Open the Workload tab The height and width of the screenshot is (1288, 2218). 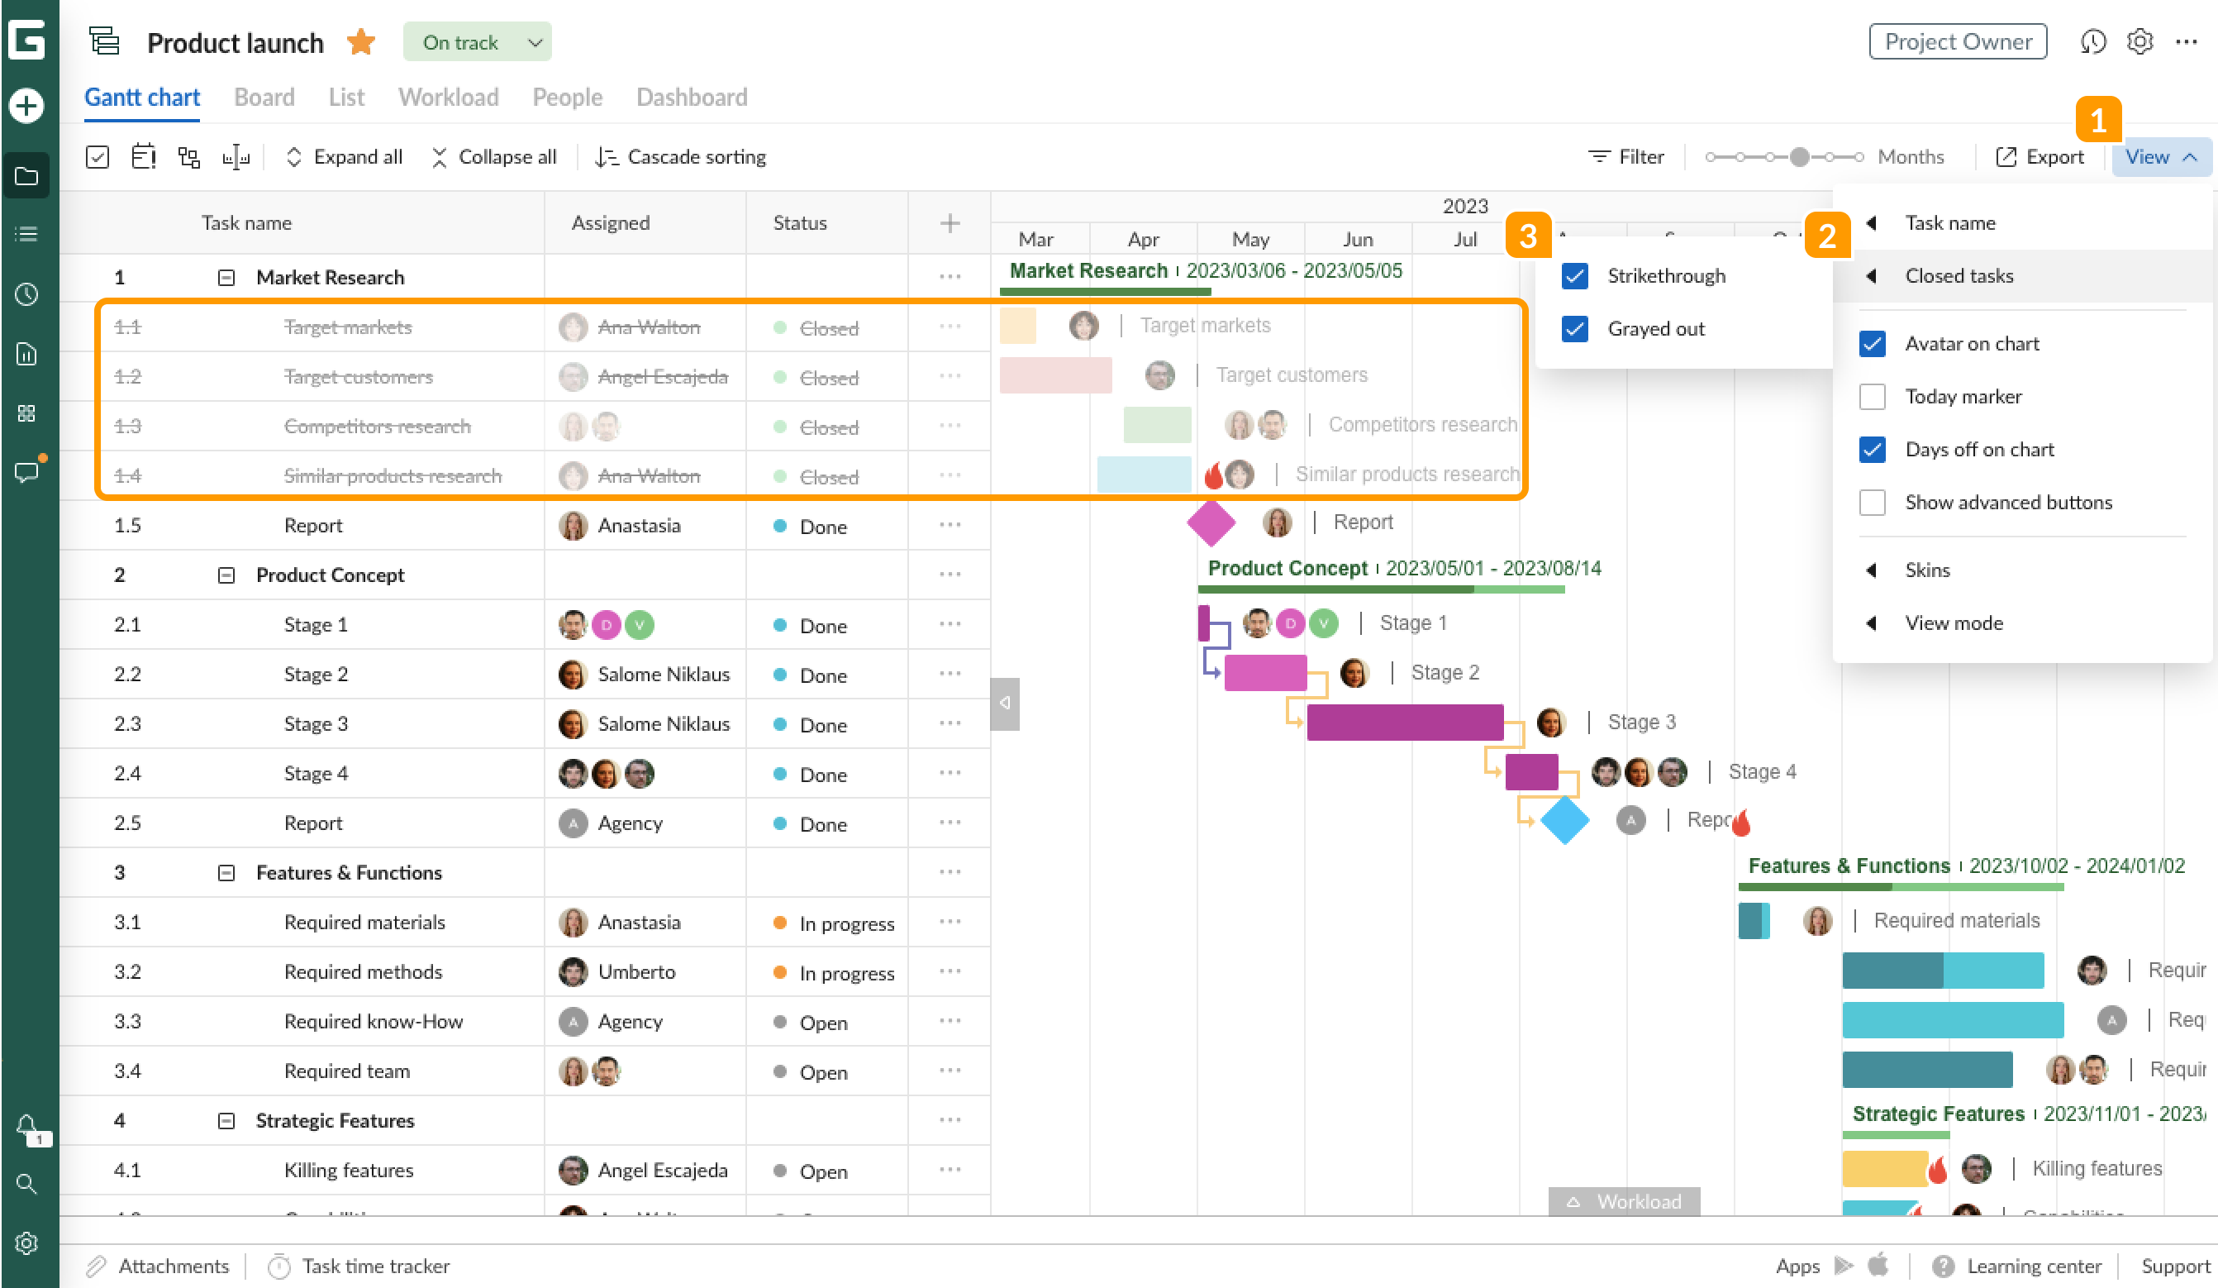[x=448, y=97]
